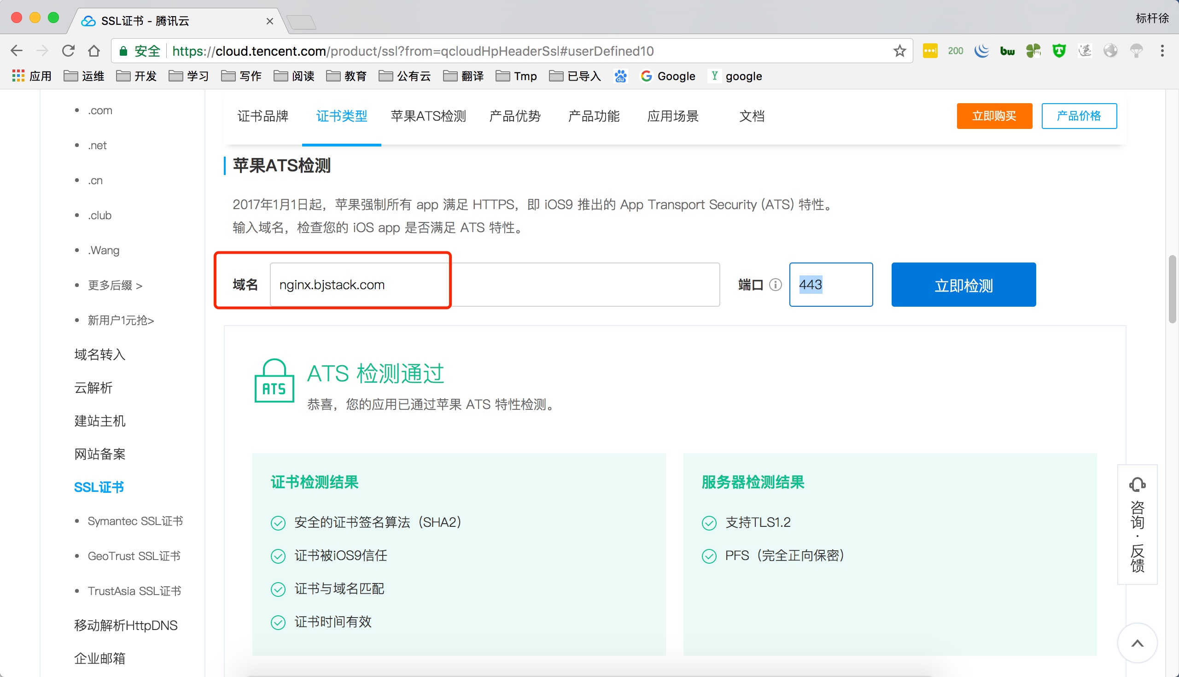
Task: Switch to the 应用场景 tab
Action: (673, 116)
